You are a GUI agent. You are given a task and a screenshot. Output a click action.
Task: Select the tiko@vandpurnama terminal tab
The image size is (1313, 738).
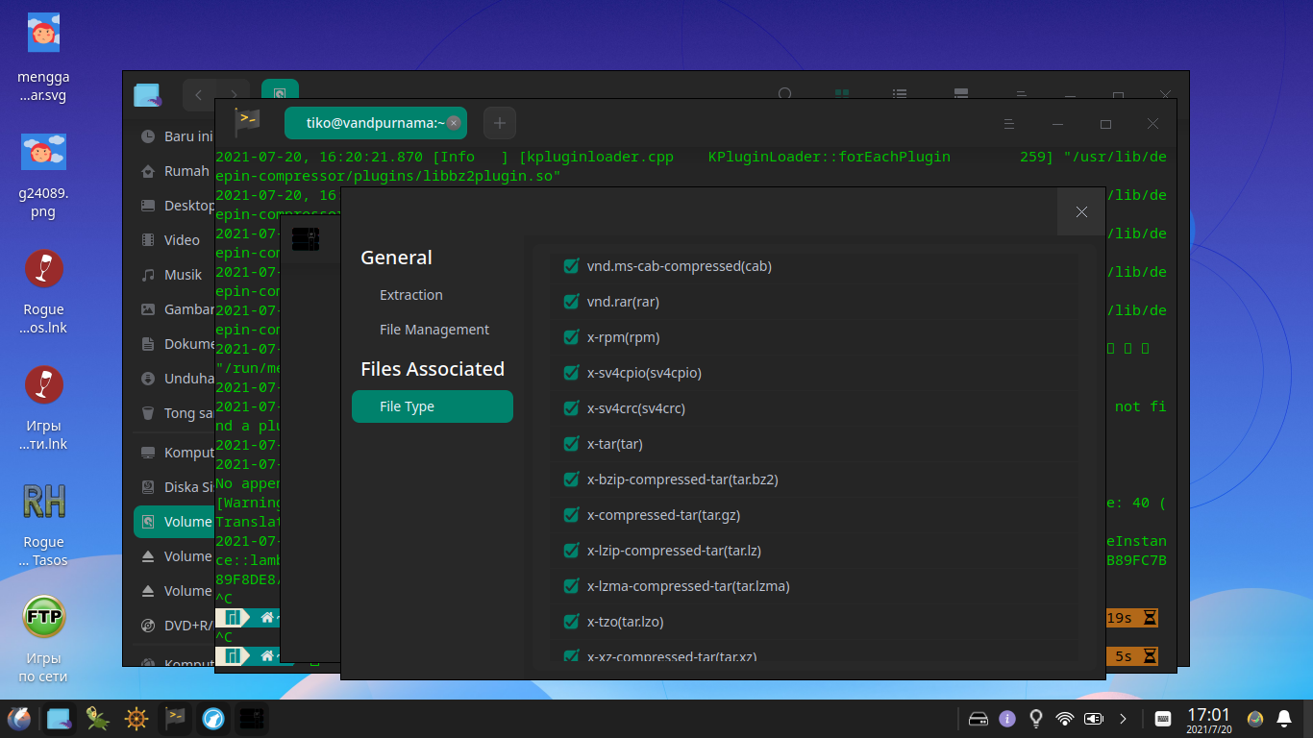[376, 123]
